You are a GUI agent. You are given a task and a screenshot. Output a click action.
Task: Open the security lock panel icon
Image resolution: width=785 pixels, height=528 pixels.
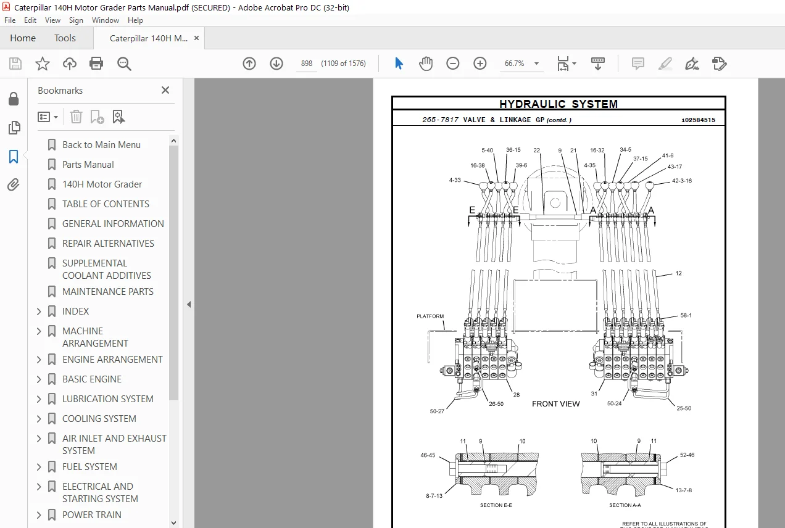(x=14, y=99)
